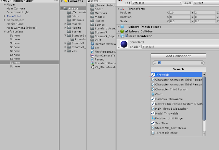Select Main Camera (Mirror) in Hierarchy
219x150 pixels.
22,28
